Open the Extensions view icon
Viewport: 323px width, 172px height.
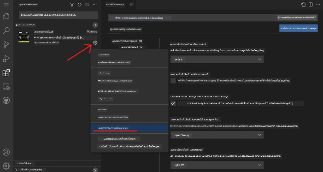click(6, 72)
